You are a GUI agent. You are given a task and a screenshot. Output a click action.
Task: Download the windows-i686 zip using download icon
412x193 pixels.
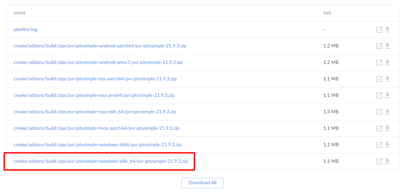(x=387, y=145)
